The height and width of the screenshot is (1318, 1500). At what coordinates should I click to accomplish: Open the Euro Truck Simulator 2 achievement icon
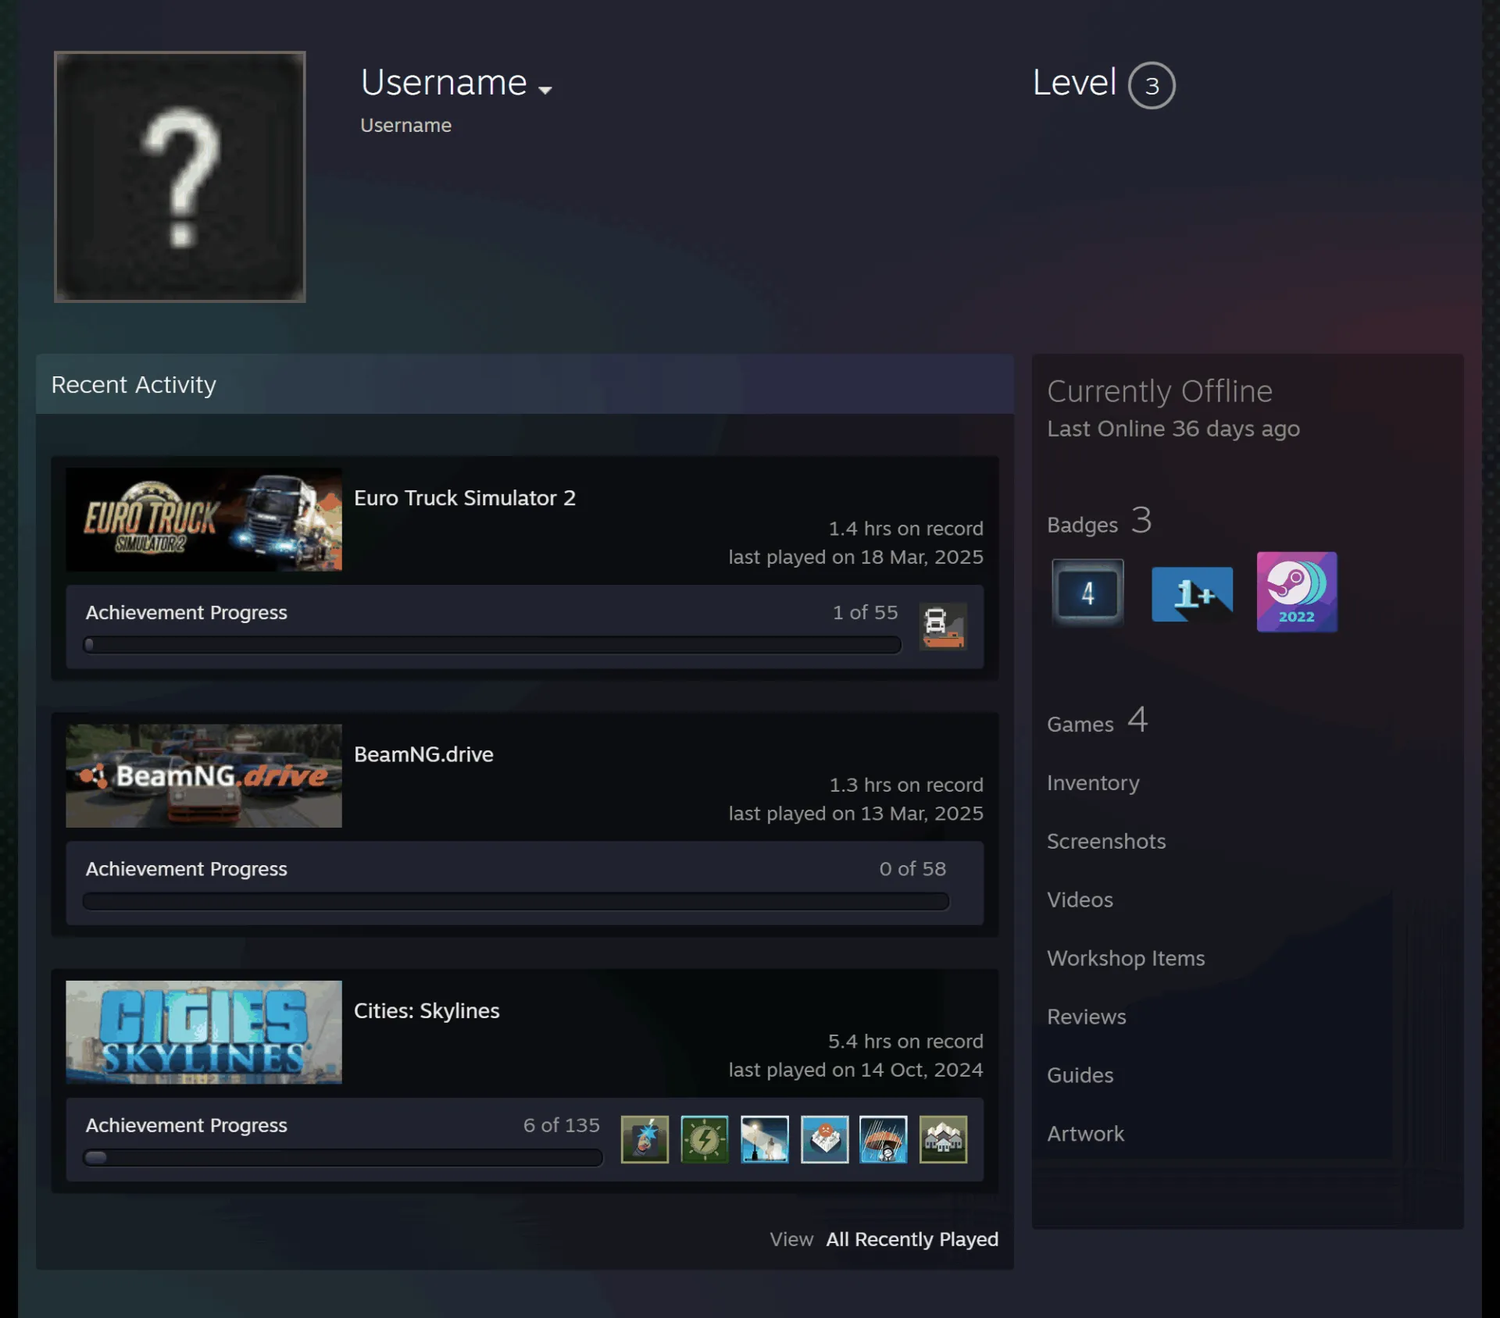click(x=943, y=626)
